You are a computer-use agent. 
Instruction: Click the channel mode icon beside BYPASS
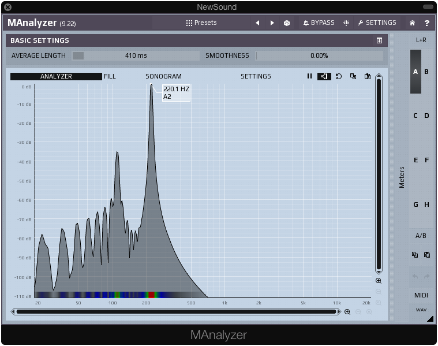(x=346, y=23)
